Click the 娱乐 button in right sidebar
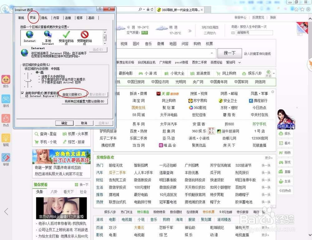 pyautogui.click(x=285, y=134)
